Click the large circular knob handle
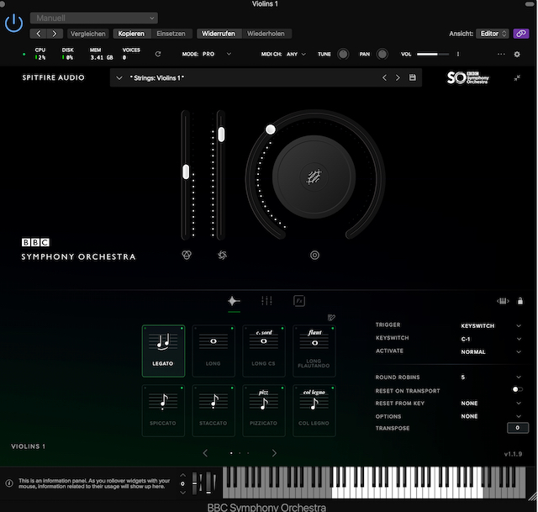Image resolution: width=538 pixels, height=512 pixels. click(x=271, y=129)
